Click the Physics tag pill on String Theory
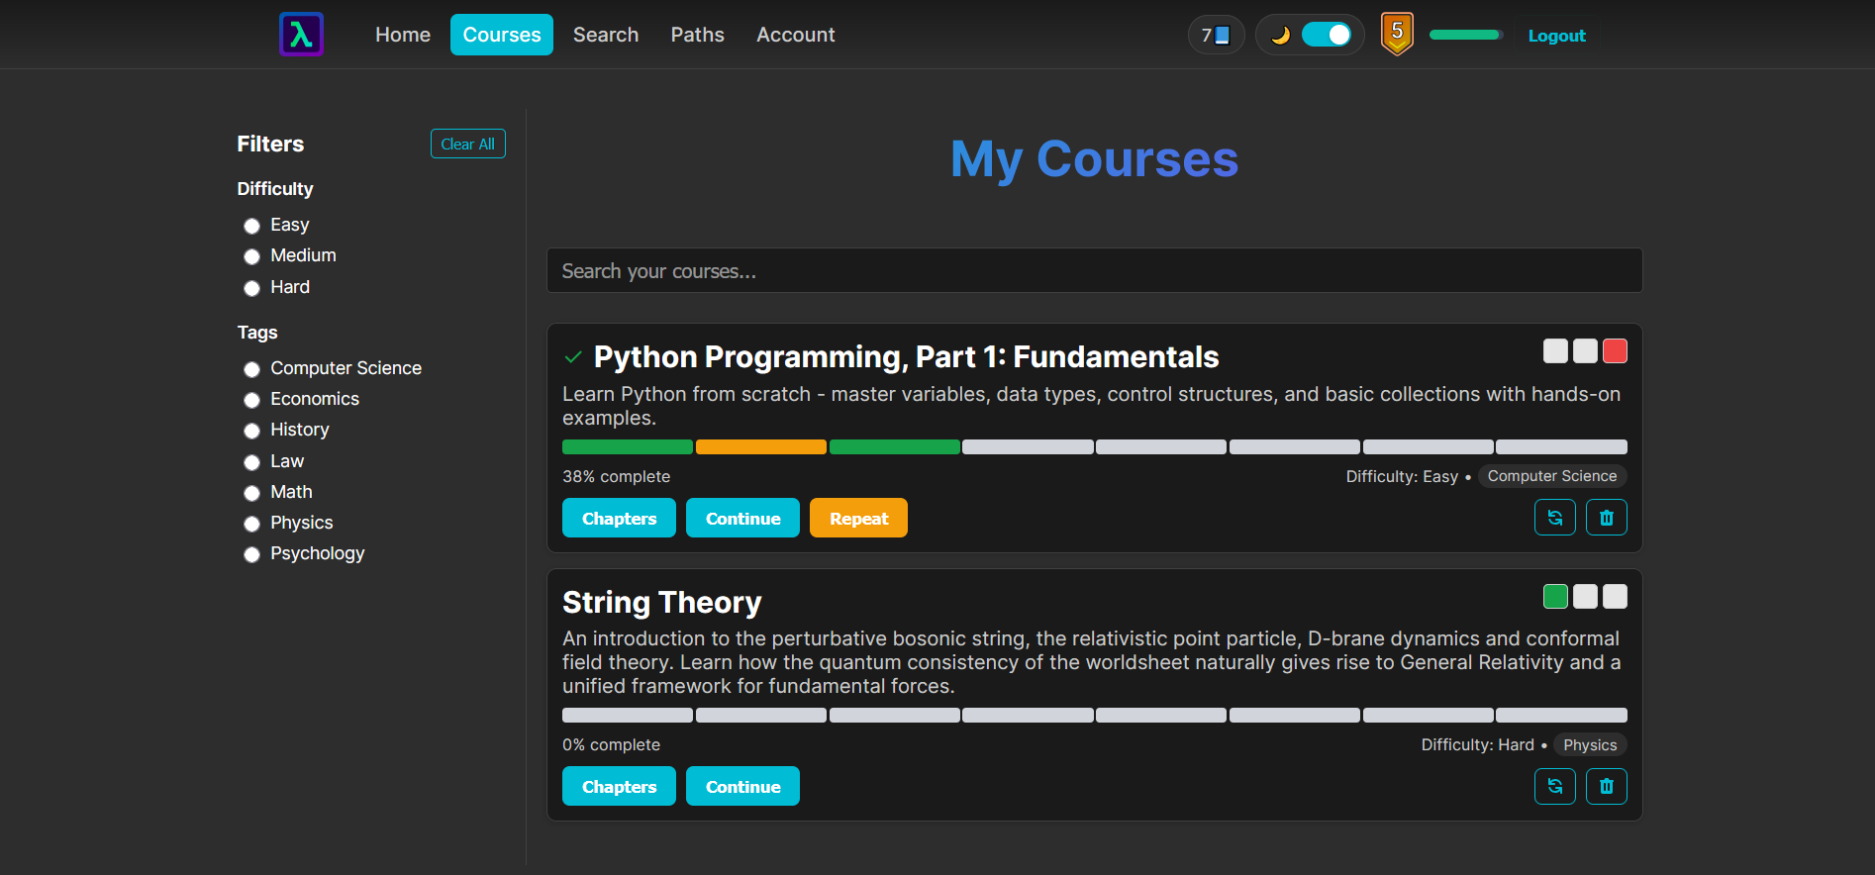Image resolution: width=1875 pixels, height=875 pixels. tap(1590, 744)
